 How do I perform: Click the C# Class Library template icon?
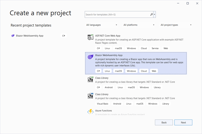click(x=91, y=79)
